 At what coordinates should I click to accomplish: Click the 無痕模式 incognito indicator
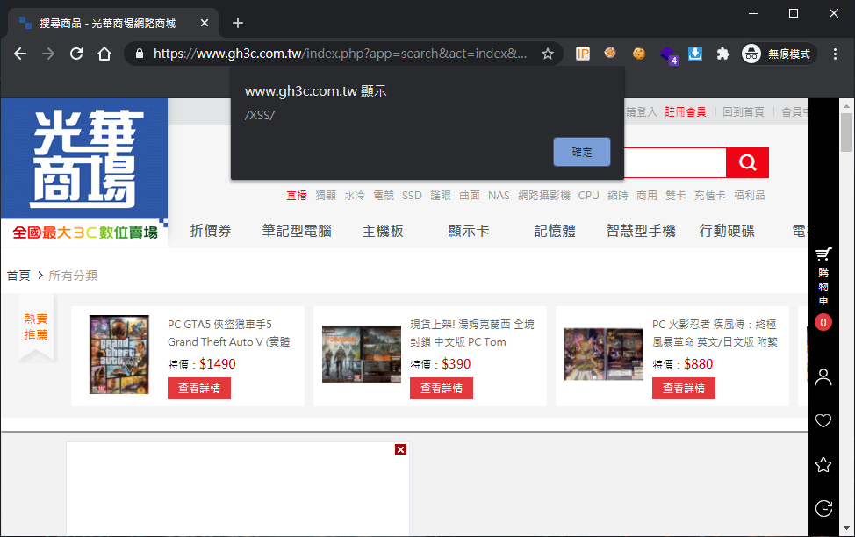tap(779, 54)
